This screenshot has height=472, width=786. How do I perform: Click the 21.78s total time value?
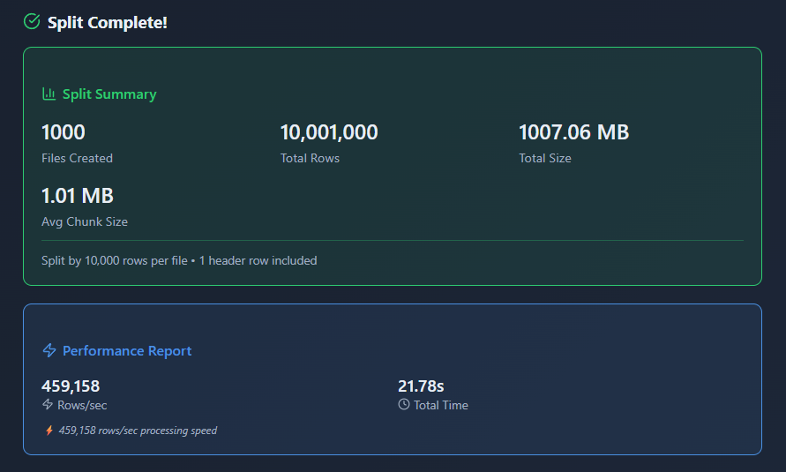tap(421, 386)
